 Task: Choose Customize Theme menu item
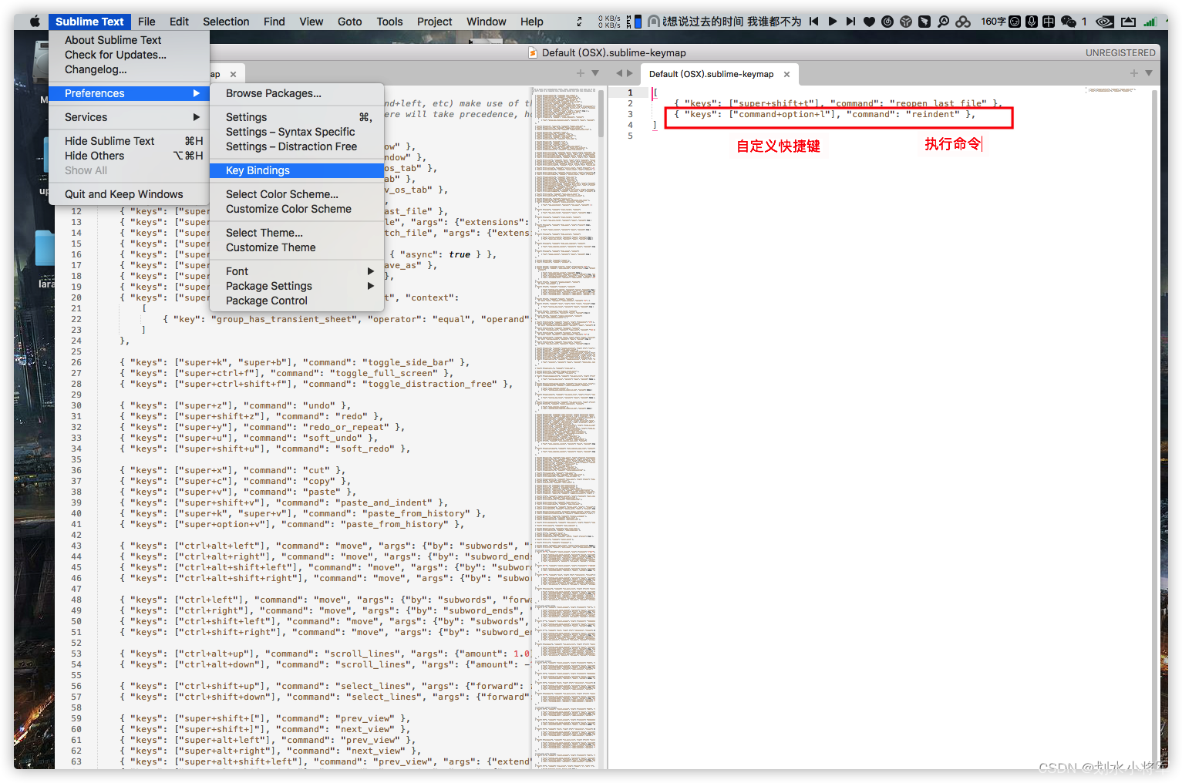[297, 247]
